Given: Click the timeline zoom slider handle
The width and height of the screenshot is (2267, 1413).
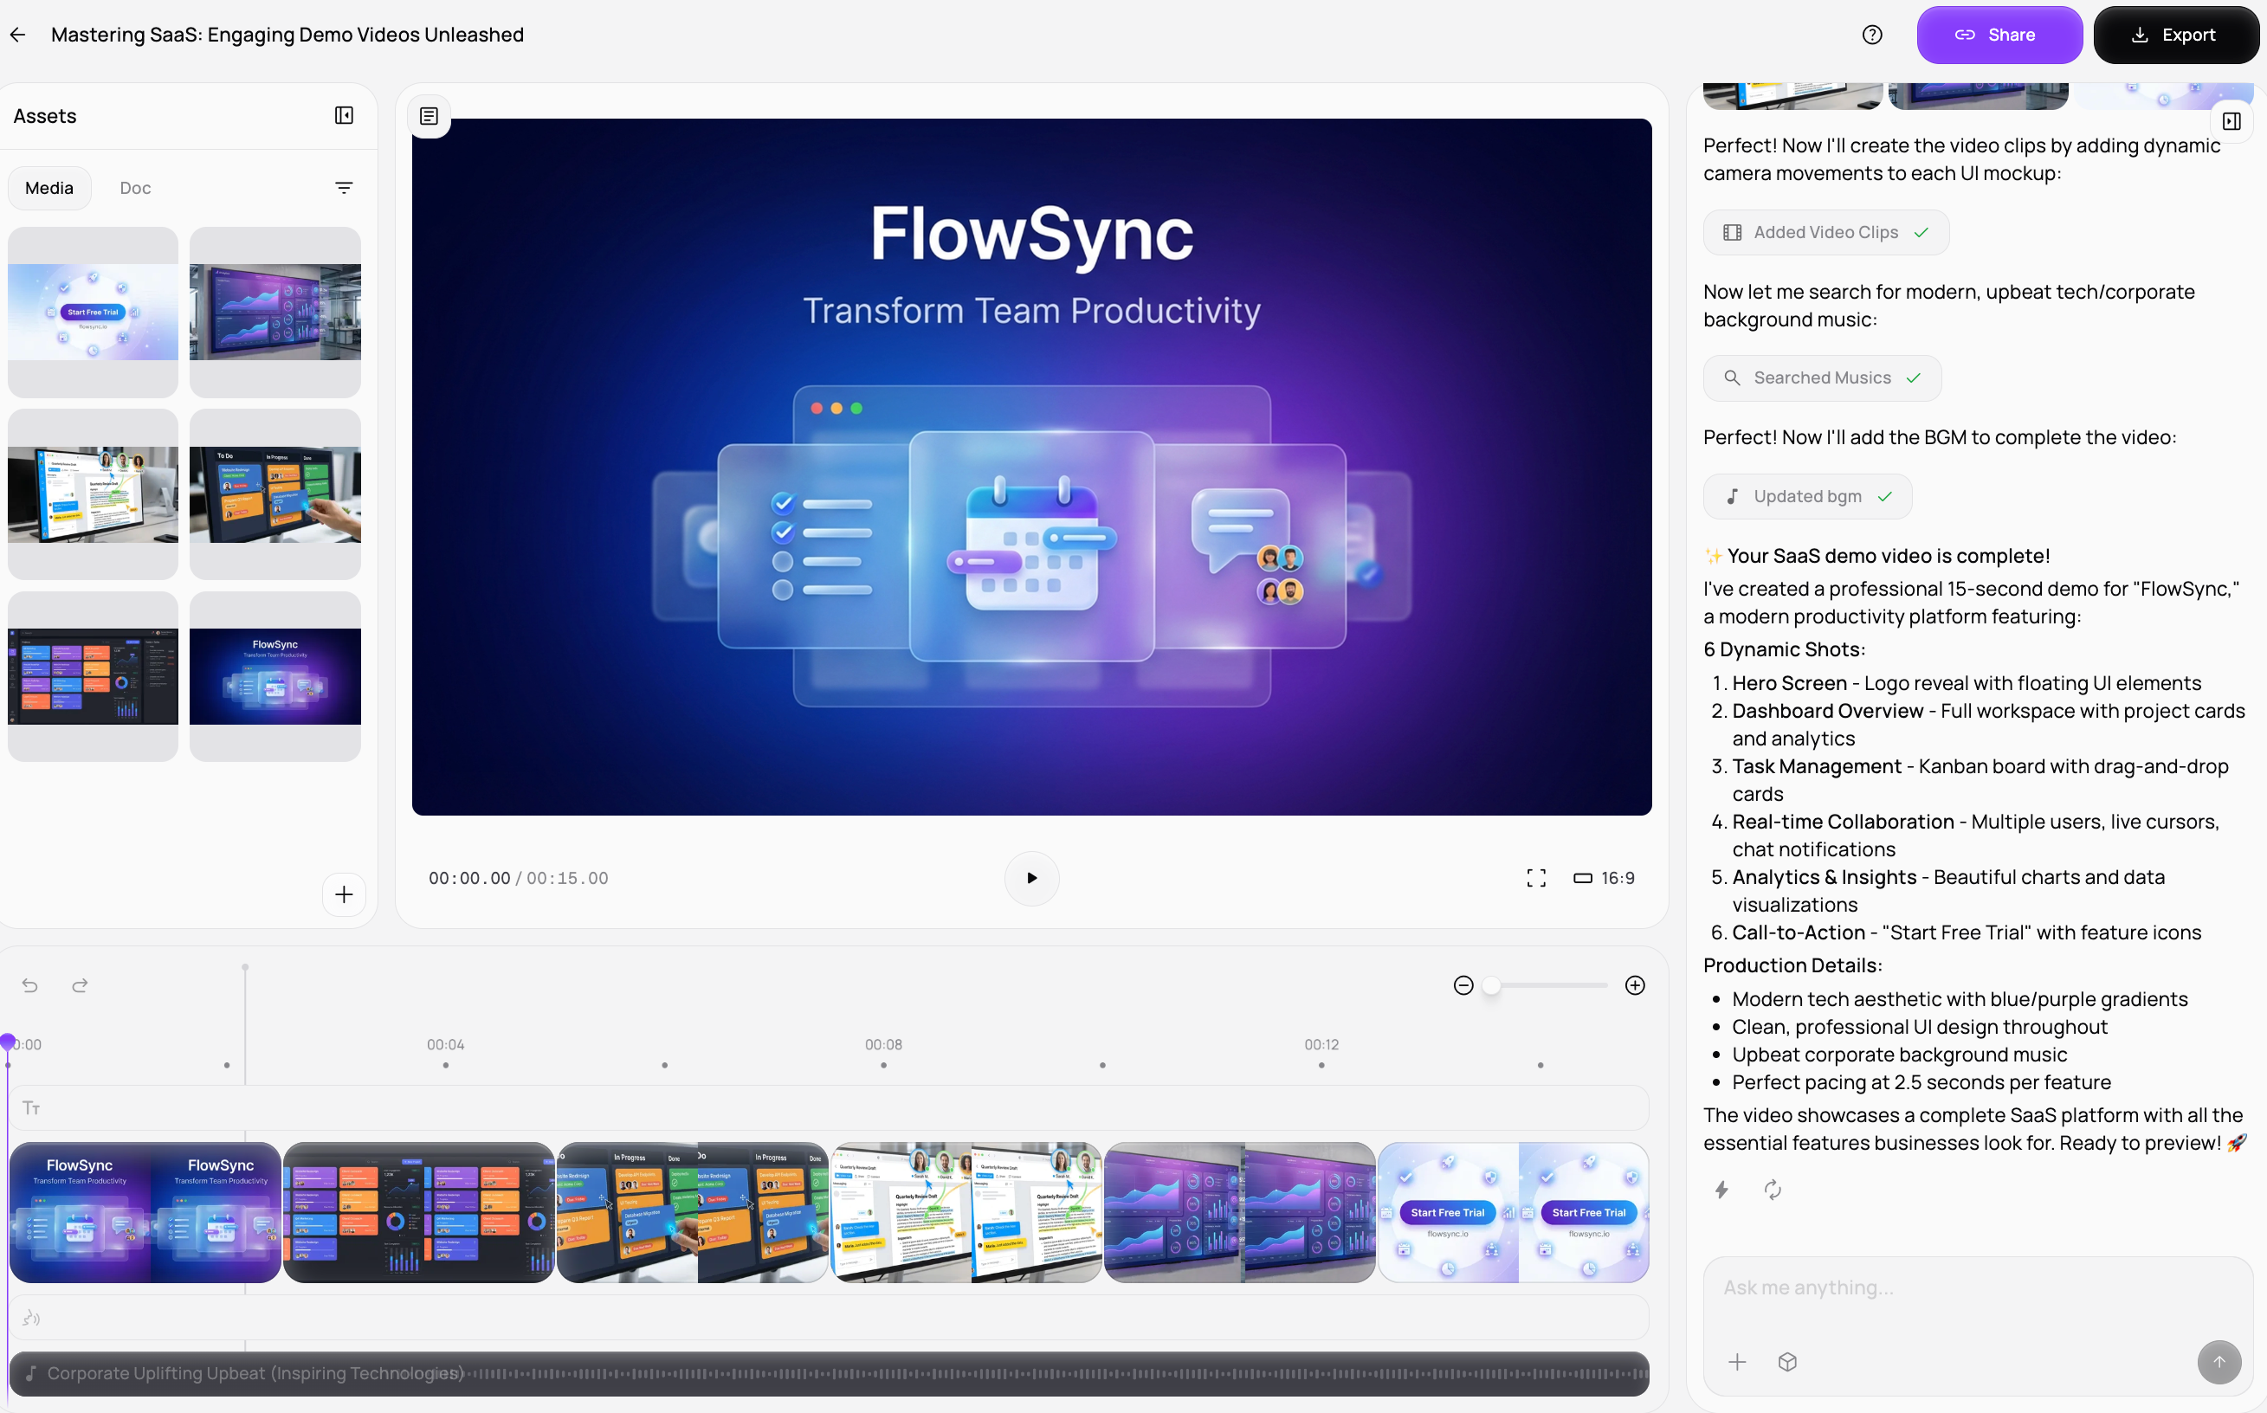Looking at the screenshot, I should 1491,985.
